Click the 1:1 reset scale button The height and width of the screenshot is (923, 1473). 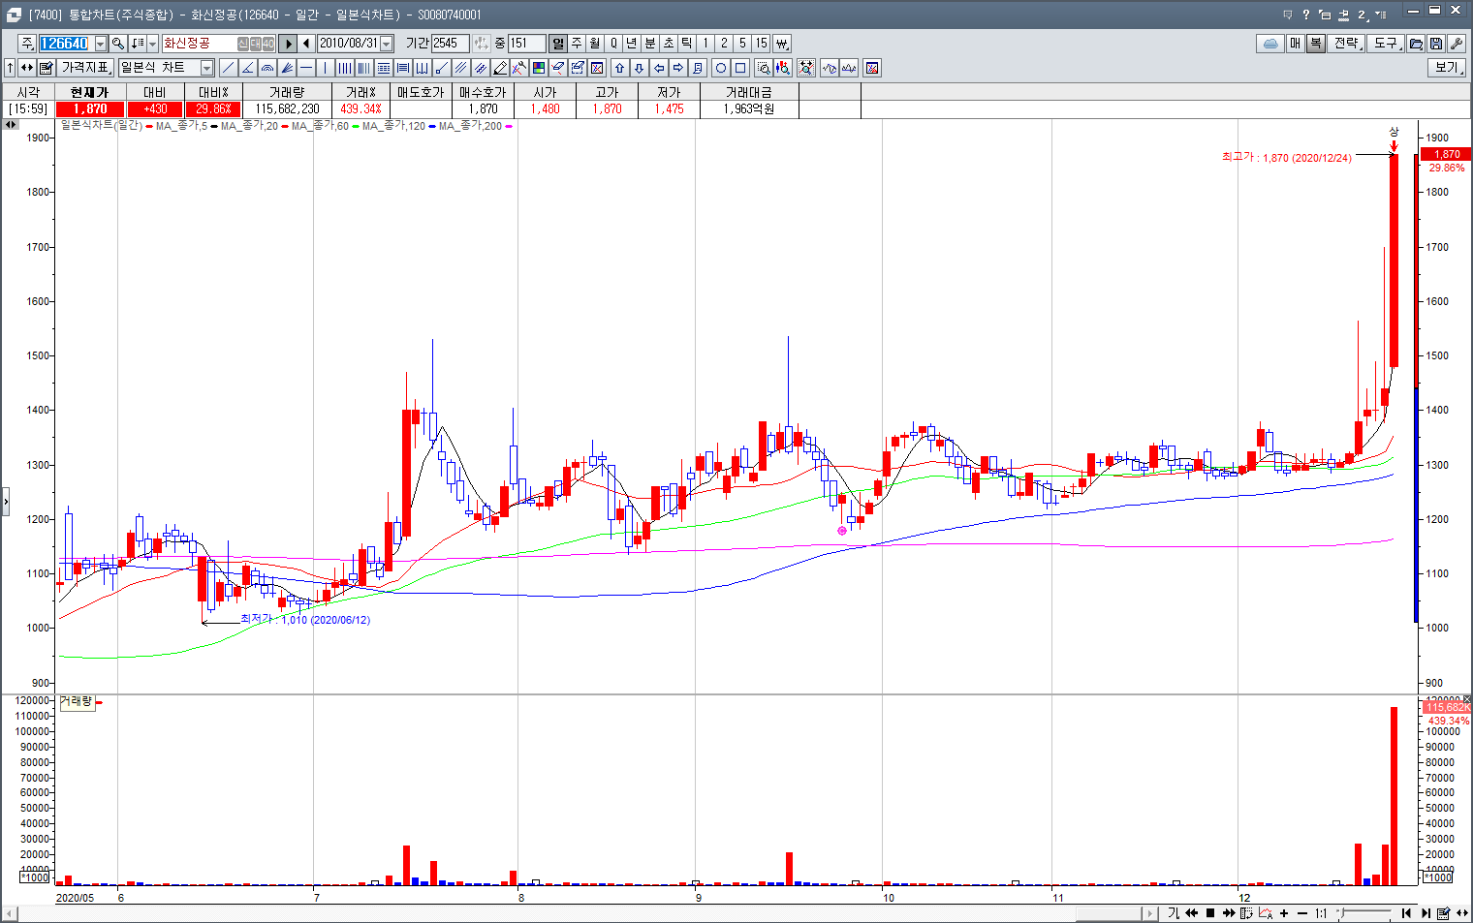coord(1321,913)
